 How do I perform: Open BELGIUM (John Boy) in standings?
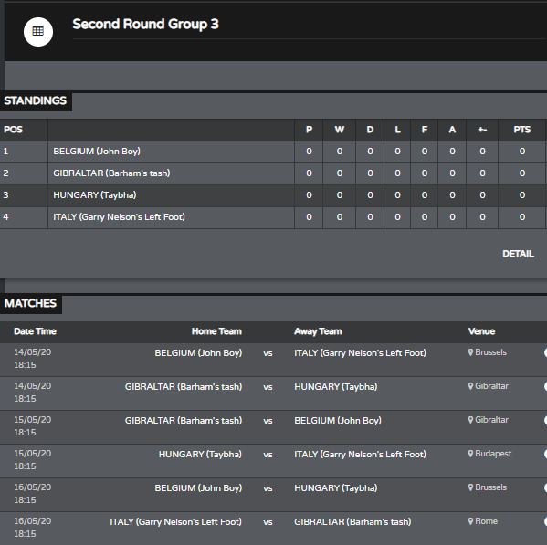pos(97,152)
